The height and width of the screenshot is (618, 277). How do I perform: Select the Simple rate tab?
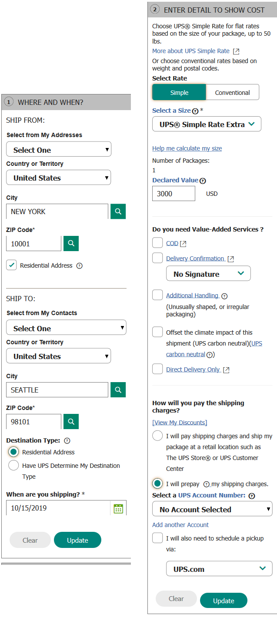(180, 92)
